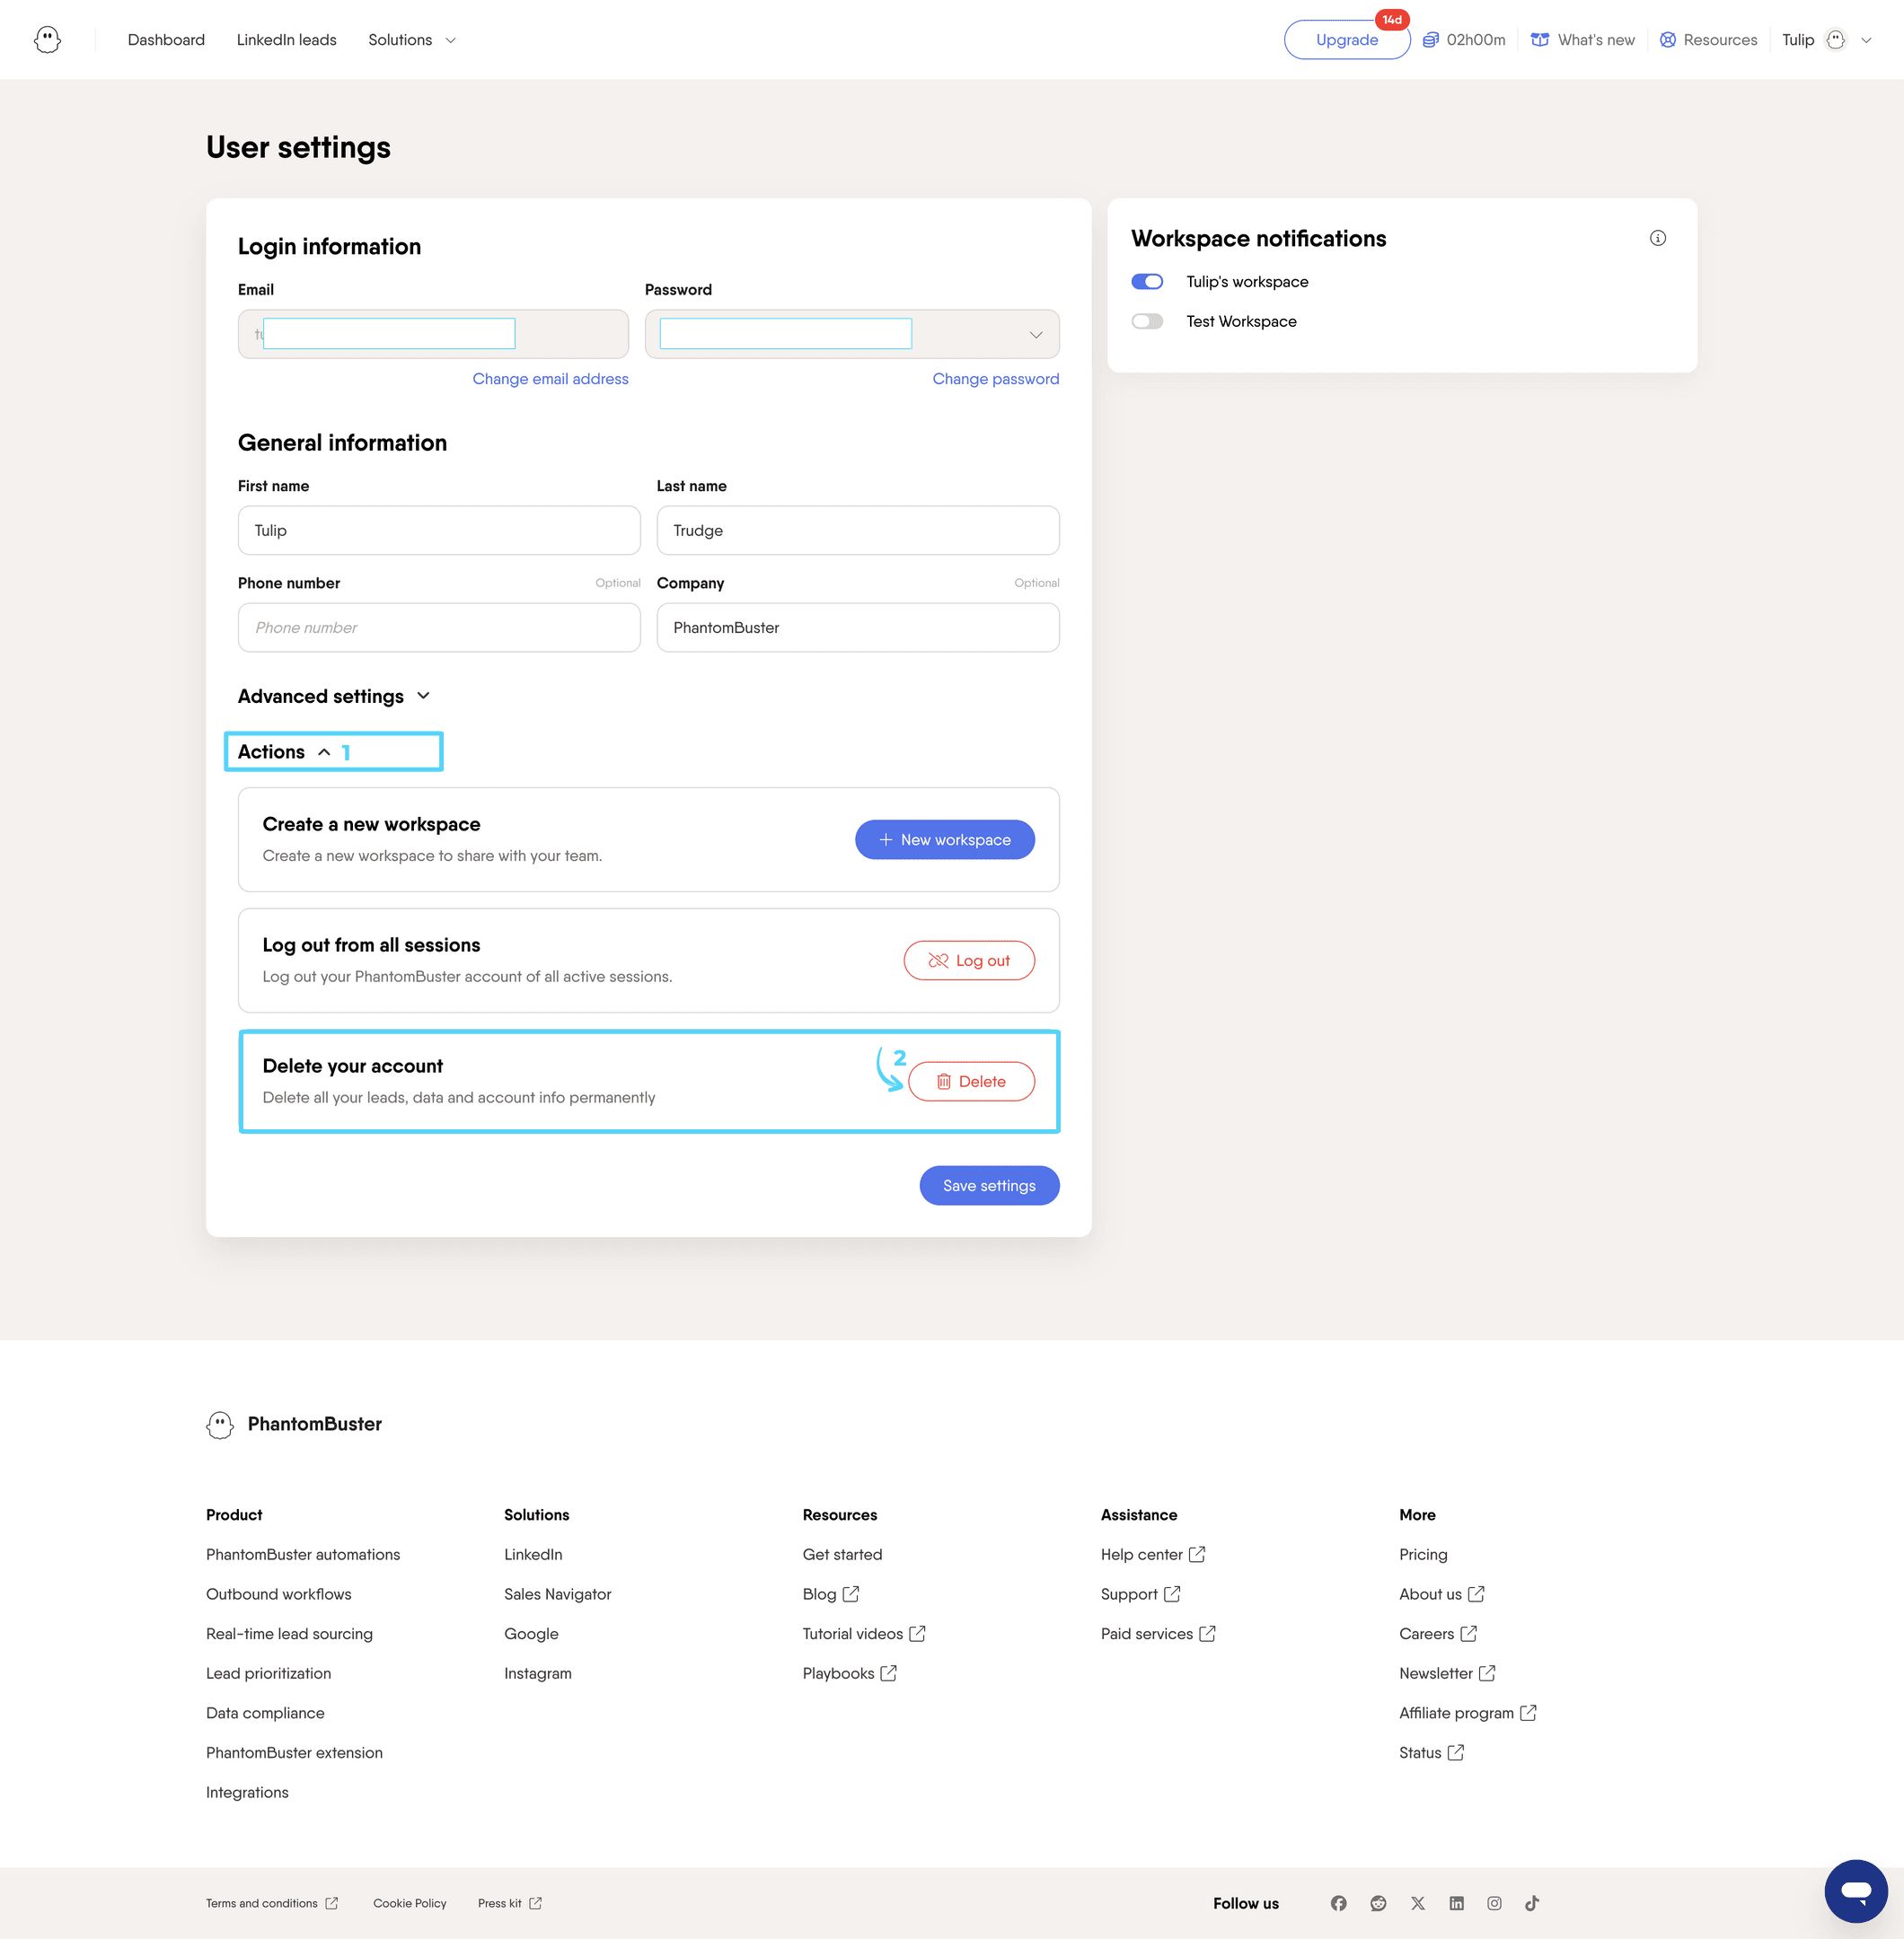Expand Advanced settings section

[334, 697]
